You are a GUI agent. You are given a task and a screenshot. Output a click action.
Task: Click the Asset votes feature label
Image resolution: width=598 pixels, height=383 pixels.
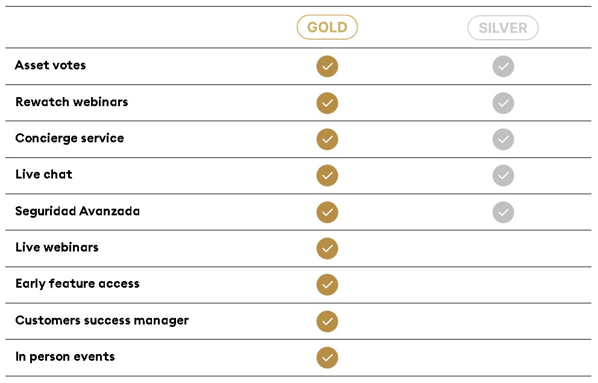pos(51,66)
